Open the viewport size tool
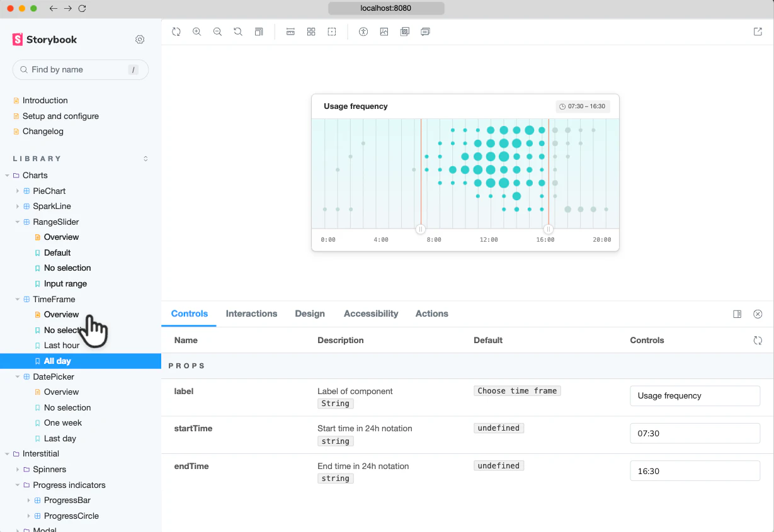This screenshot has height=532, width=774. coord(259,31)
